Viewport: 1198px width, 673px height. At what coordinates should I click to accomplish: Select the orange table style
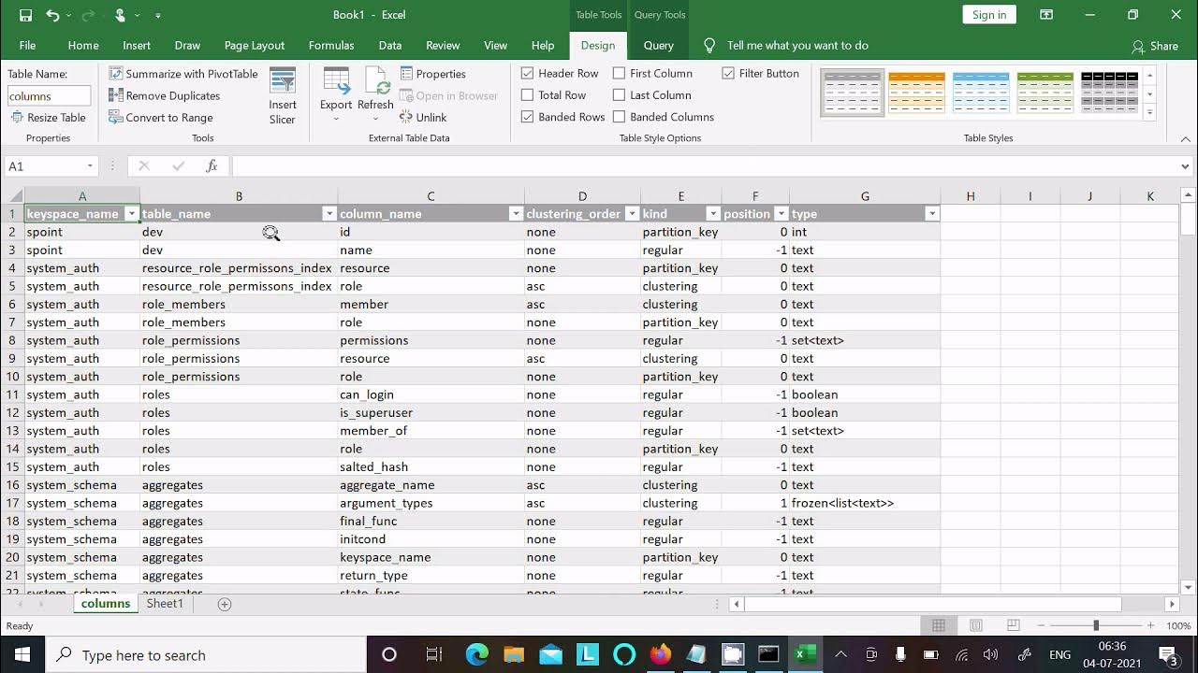click(x=916, y=93)
